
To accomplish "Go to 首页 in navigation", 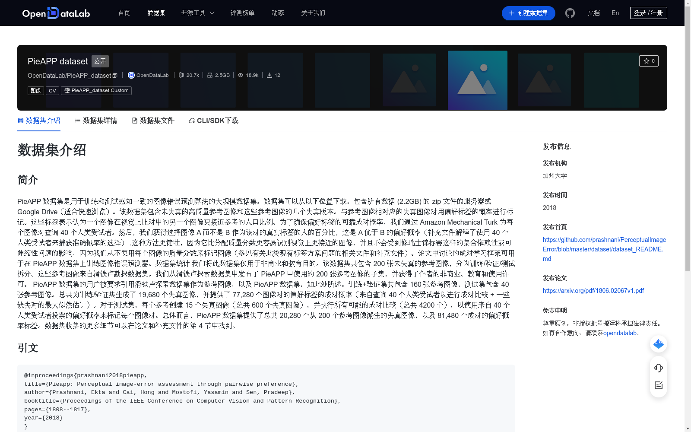I will [124, 13].
